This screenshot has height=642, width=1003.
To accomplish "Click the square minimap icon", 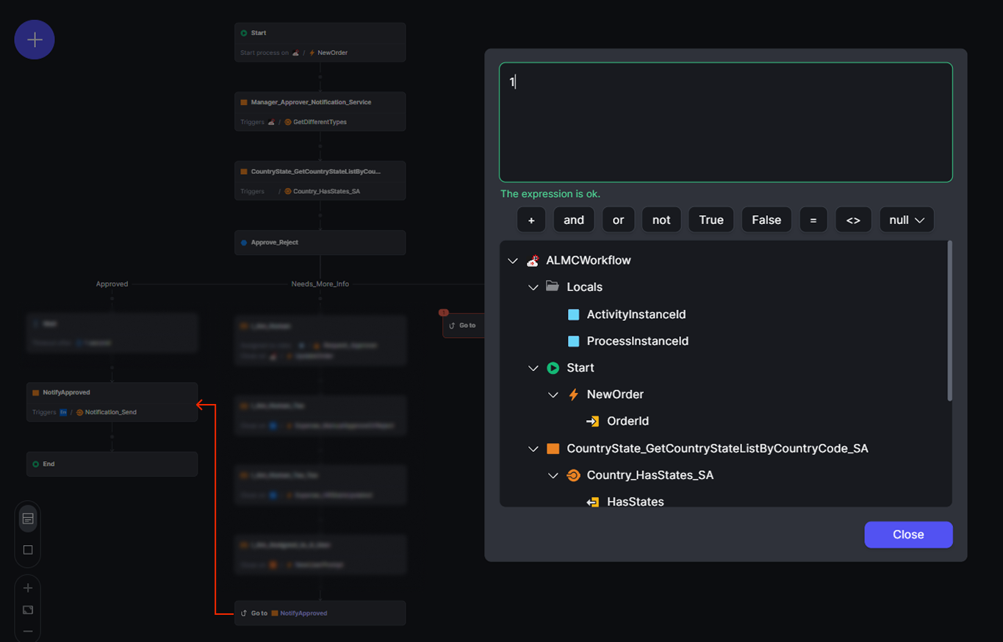I will 27,549.
